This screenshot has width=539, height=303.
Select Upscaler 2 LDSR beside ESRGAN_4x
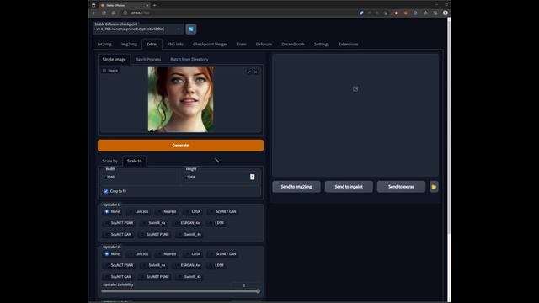[216, 265]
